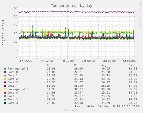143x113 pixels.
Task: Click the gray Core 1 average value 24.85
Action: pos(106,96)
